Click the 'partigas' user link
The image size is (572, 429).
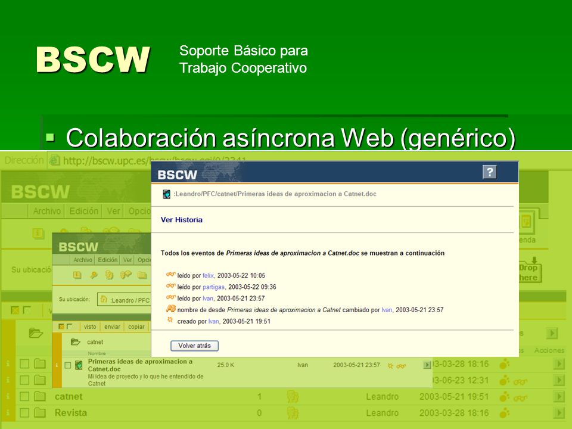(x=213, y=287)
